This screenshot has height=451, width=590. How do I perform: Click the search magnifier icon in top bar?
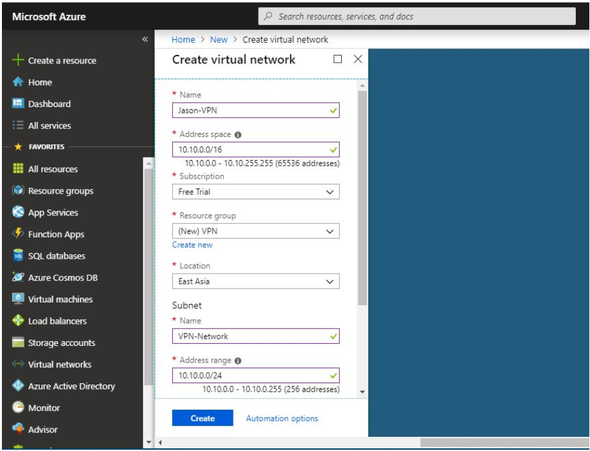click(268, 16)
